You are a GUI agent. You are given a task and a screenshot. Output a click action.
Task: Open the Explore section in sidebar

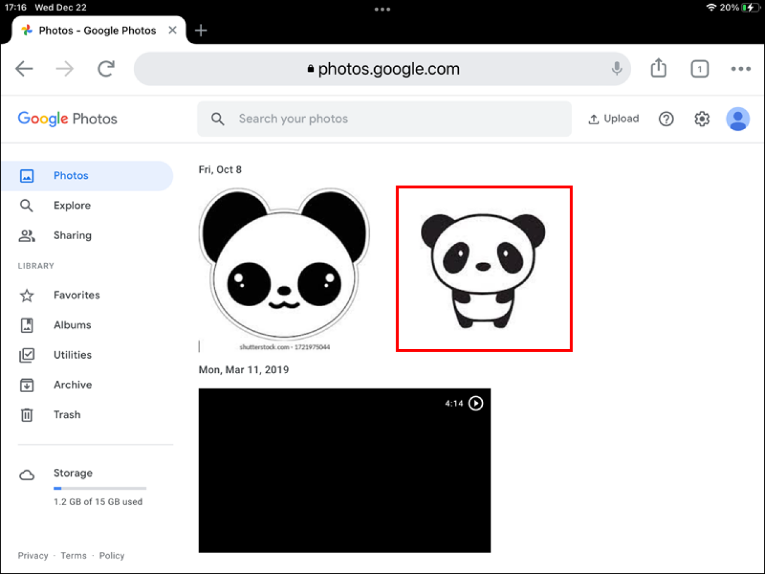(x=72, y=205)
